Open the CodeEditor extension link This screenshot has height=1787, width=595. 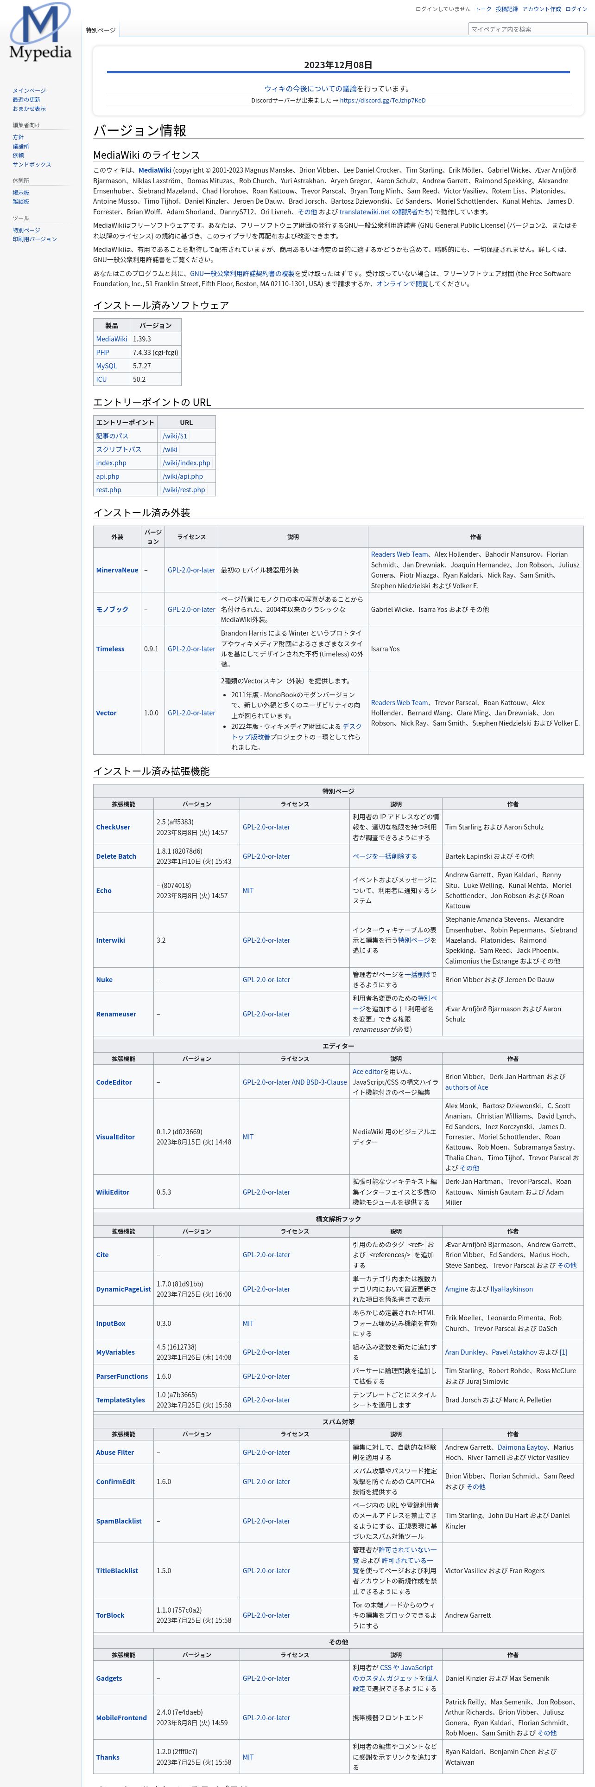[x=114, y=1082]
